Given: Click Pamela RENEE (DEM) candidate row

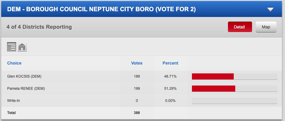Looking at the screenshot, I should click(x=142, y=89).
